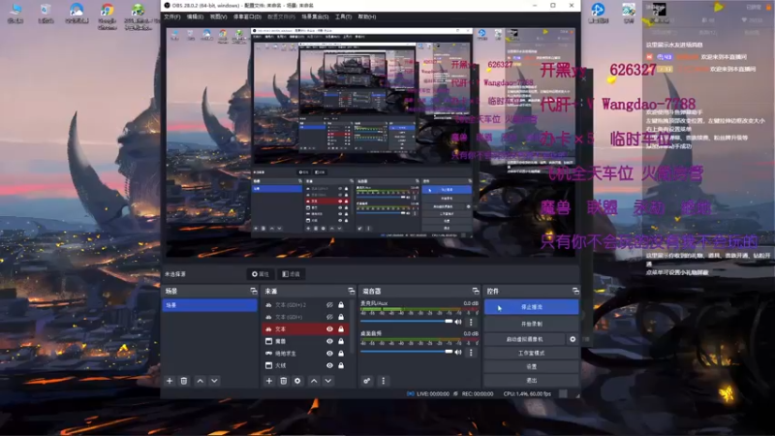Image resolution: width=775 pixels, height=436 pixels.
Task: Mute the 麦克风/Aux speaker icon
Action: pos(458,322)
